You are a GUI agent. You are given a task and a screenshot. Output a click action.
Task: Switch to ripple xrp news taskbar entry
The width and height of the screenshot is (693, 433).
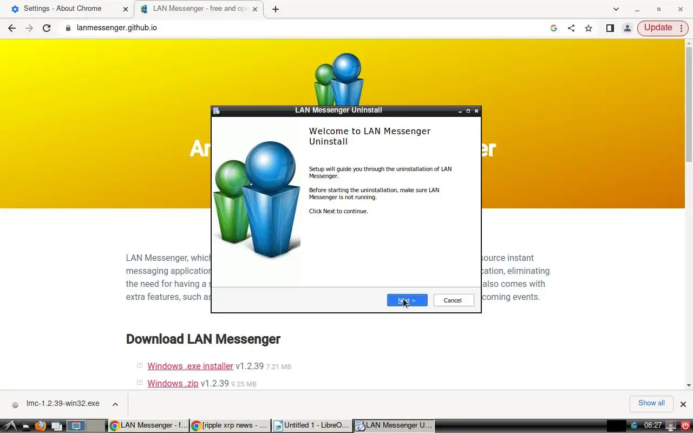(x=230, y=426)
